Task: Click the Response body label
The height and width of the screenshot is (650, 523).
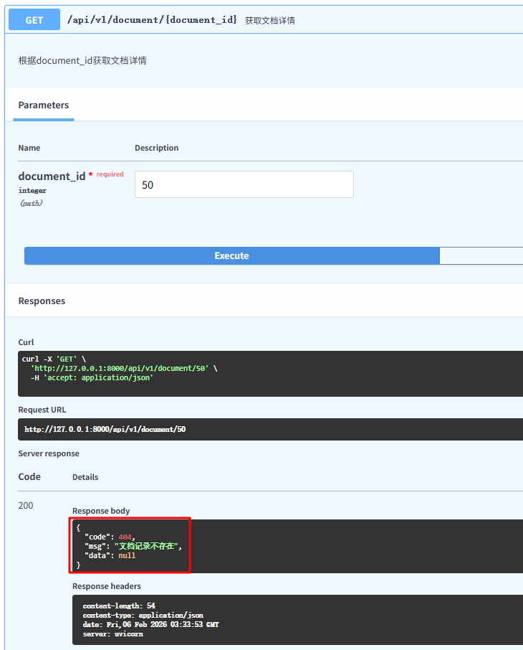Action: pos(101,511)
